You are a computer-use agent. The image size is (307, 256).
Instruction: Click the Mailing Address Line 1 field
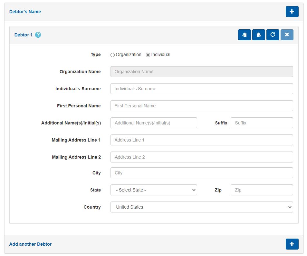(201, 140)
